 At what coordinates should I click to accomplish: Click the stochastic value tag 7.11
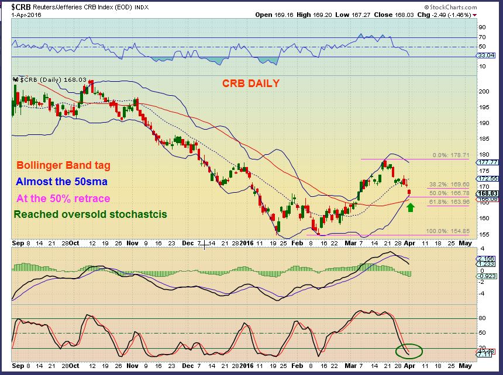coord(484,355)
